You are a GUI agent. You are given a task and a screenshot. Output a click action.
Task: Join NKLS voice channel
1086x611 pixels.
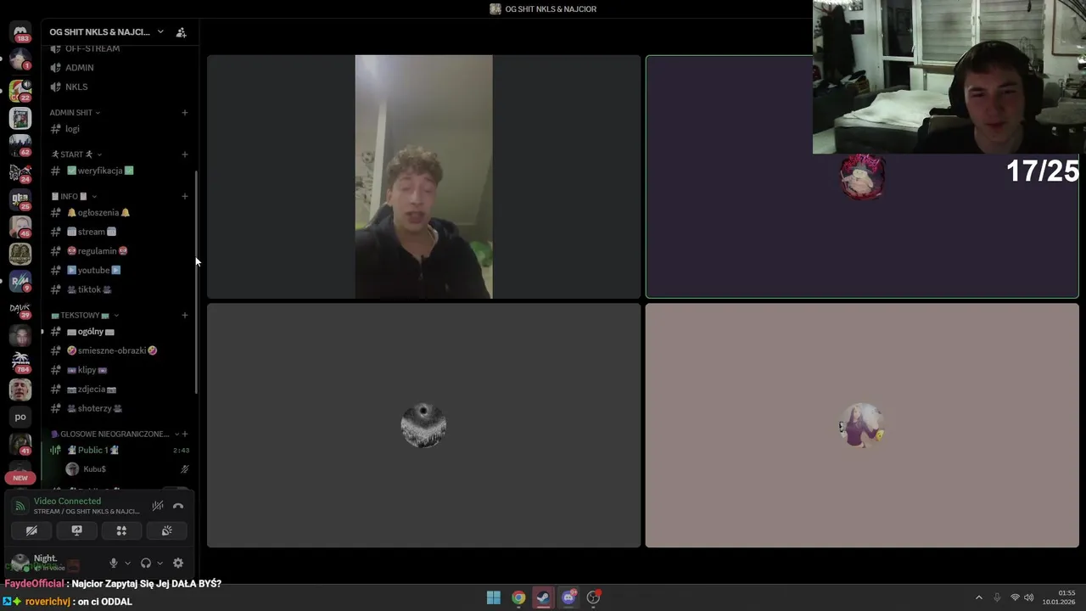119,87
